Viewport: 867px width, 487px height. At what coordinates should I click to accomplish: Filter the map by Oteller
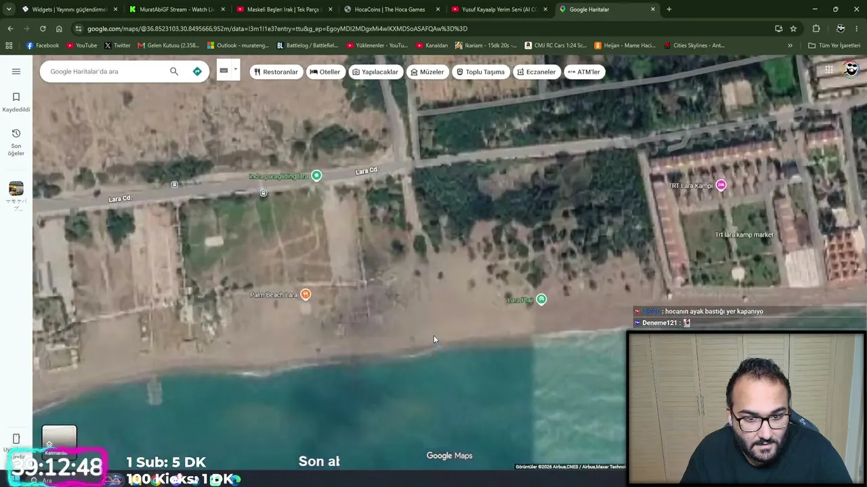(x=325, y=72)
